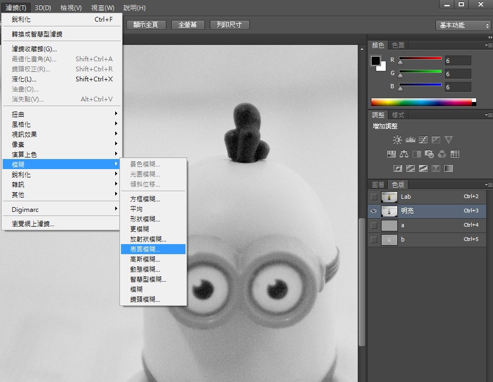Click the R value input field
This screenshot has width=493, height=382.
pyautogui.click(x=458, y=61)
